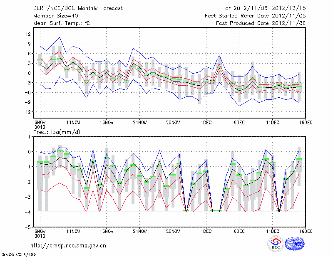Click 26NOV on the precipitation chart axis
This screenshot has width=333, height=257.
tap(173, 231)
